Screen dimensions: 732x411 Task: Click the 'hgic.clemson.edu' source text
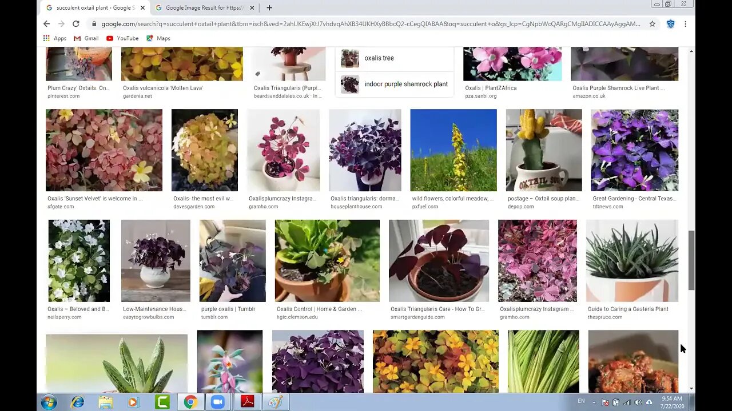297,317
